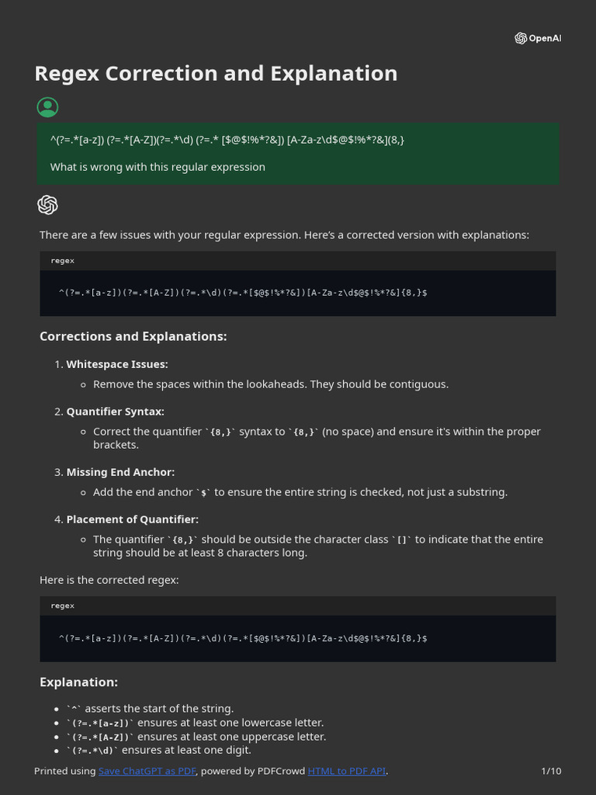
Task: Click the ChatGPT assistant logo icon
Action: [47, 205]
